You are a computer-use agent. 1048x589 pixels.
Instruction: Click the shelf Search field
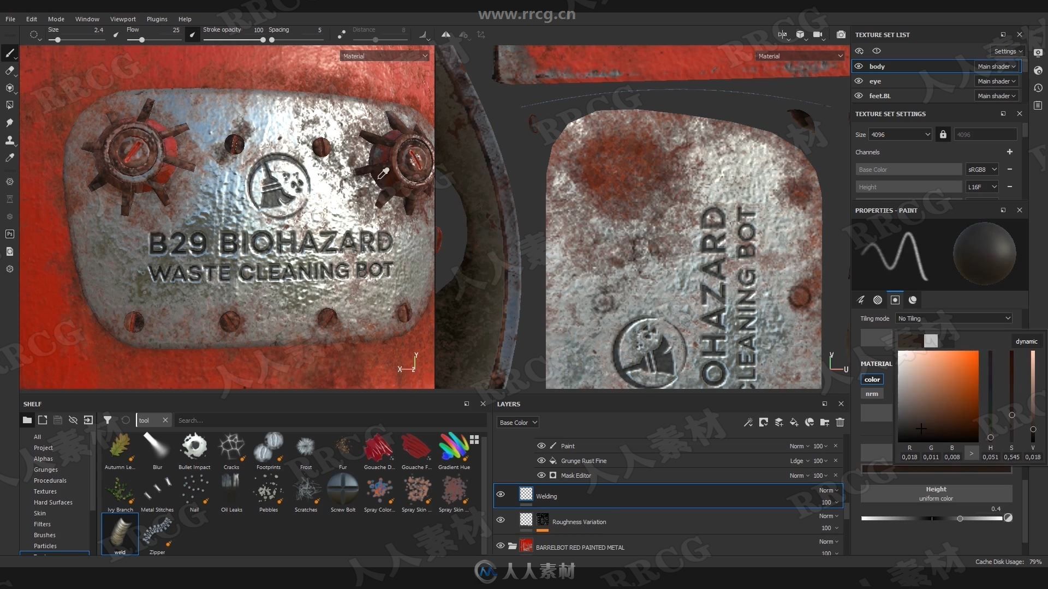point(330,420)
